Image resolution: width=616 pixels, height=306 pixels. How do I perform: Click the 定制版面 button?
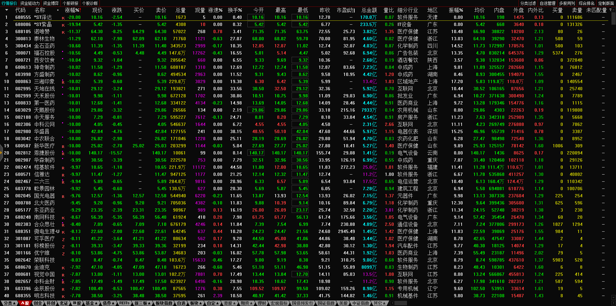pos(606,3)
